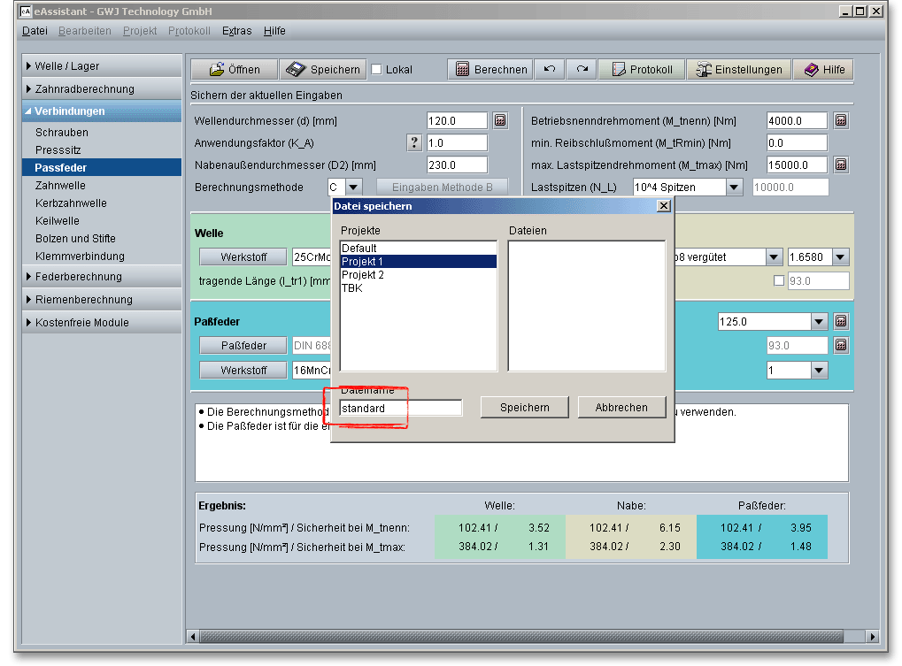Expand the Federberechnung sidebar section
The image size is (902, 666).
click(x=78, y=277)
